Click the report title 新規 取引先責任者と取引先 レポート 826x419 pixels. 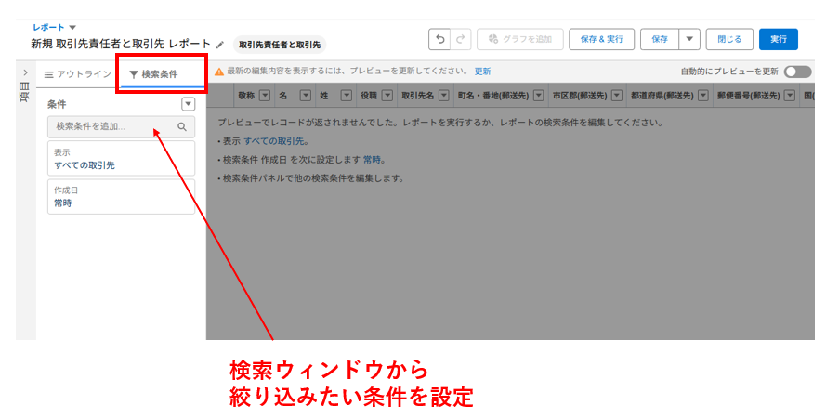pyautogui.click(x=121, y=45)
